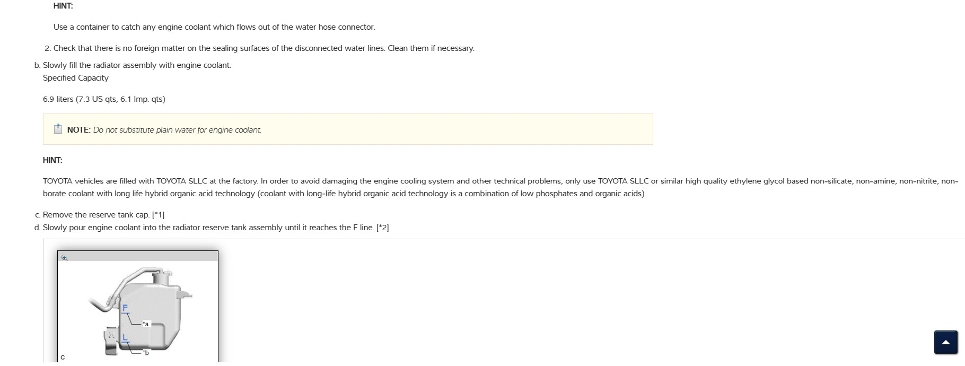Click the 'Specified Capacity' text

pyautogui.click(x=76, y=78)
